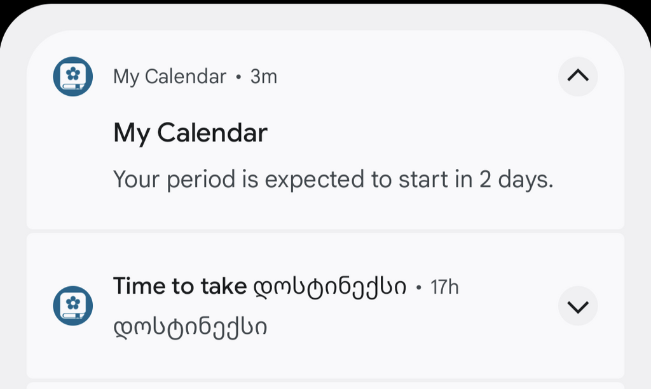Tap 'Your period is expected to start in 2 days.'

[x=333, y=180]
